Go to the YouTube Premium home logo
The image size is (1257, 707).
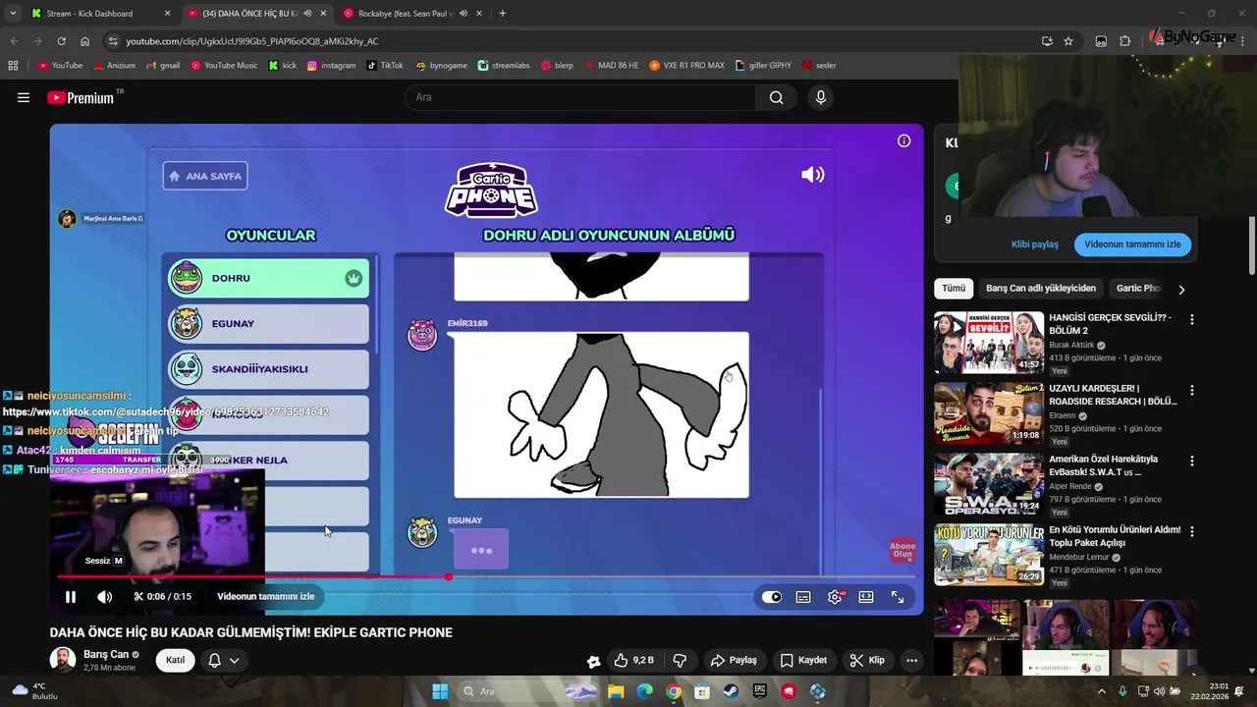pos(80,97)
